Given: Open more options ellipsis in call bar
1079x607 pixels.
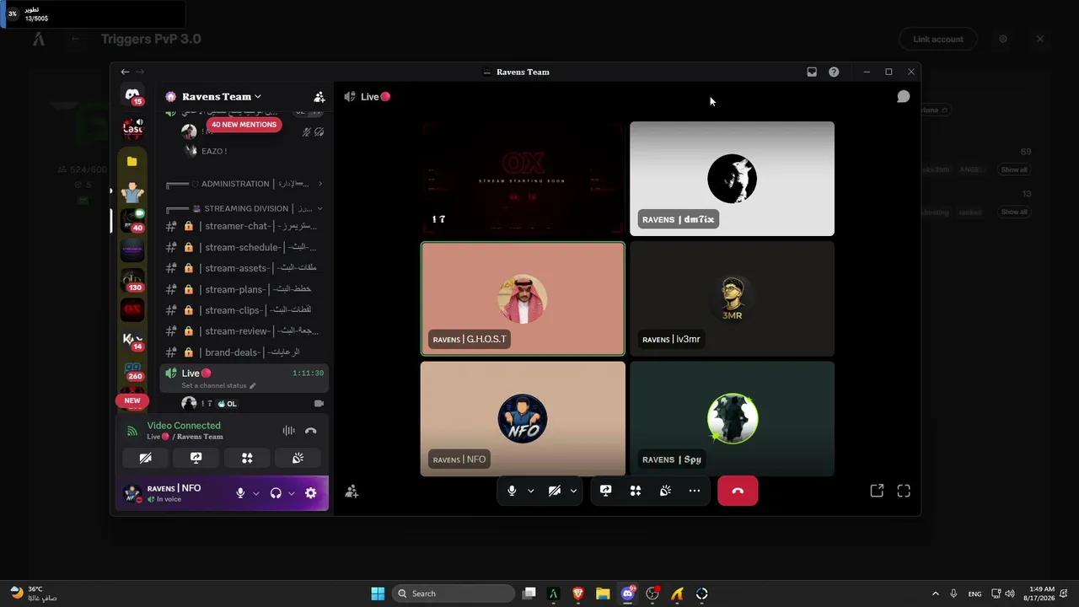Looking at the screenshot, I should click(695, 491).
